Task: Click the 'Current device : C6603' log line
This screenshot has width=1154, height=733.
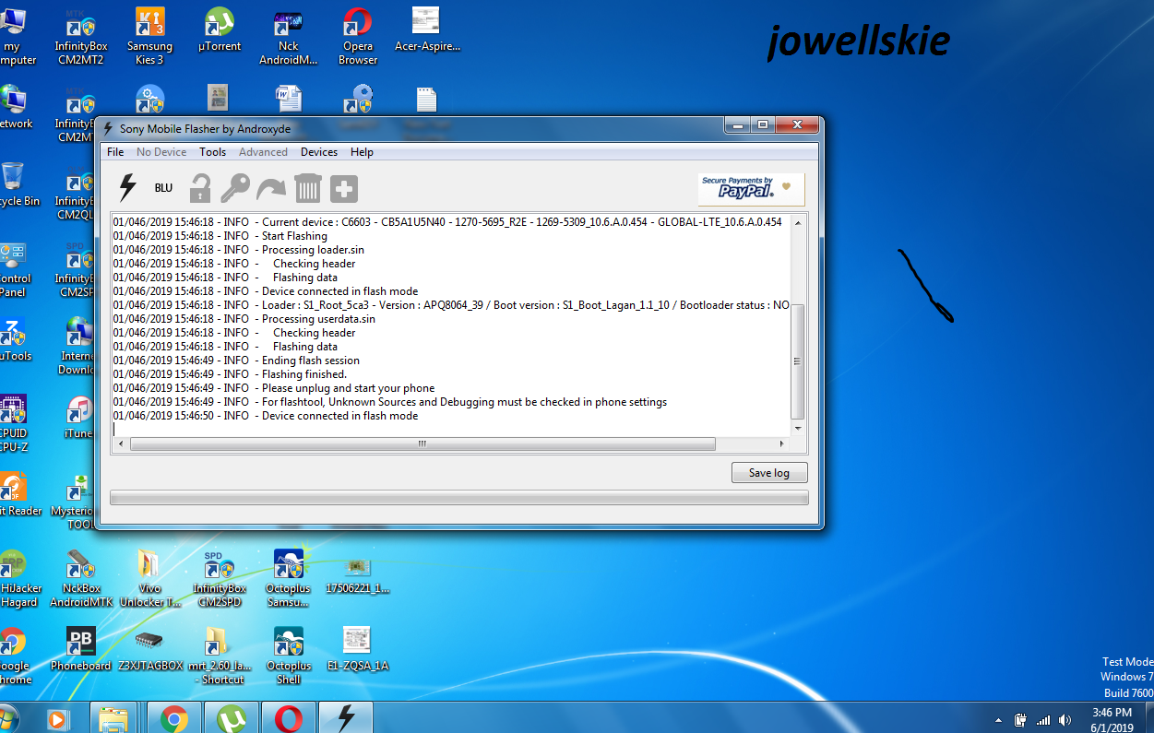Action: 447,222
